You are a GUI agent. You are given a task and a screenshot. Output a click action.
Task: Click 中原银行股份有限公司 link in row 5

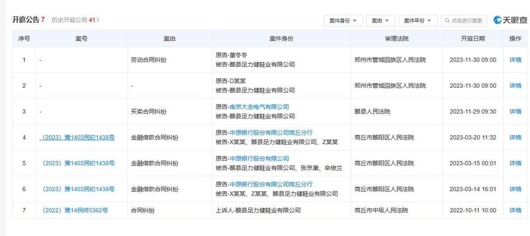pyautogui.click(x=259, y=159)
